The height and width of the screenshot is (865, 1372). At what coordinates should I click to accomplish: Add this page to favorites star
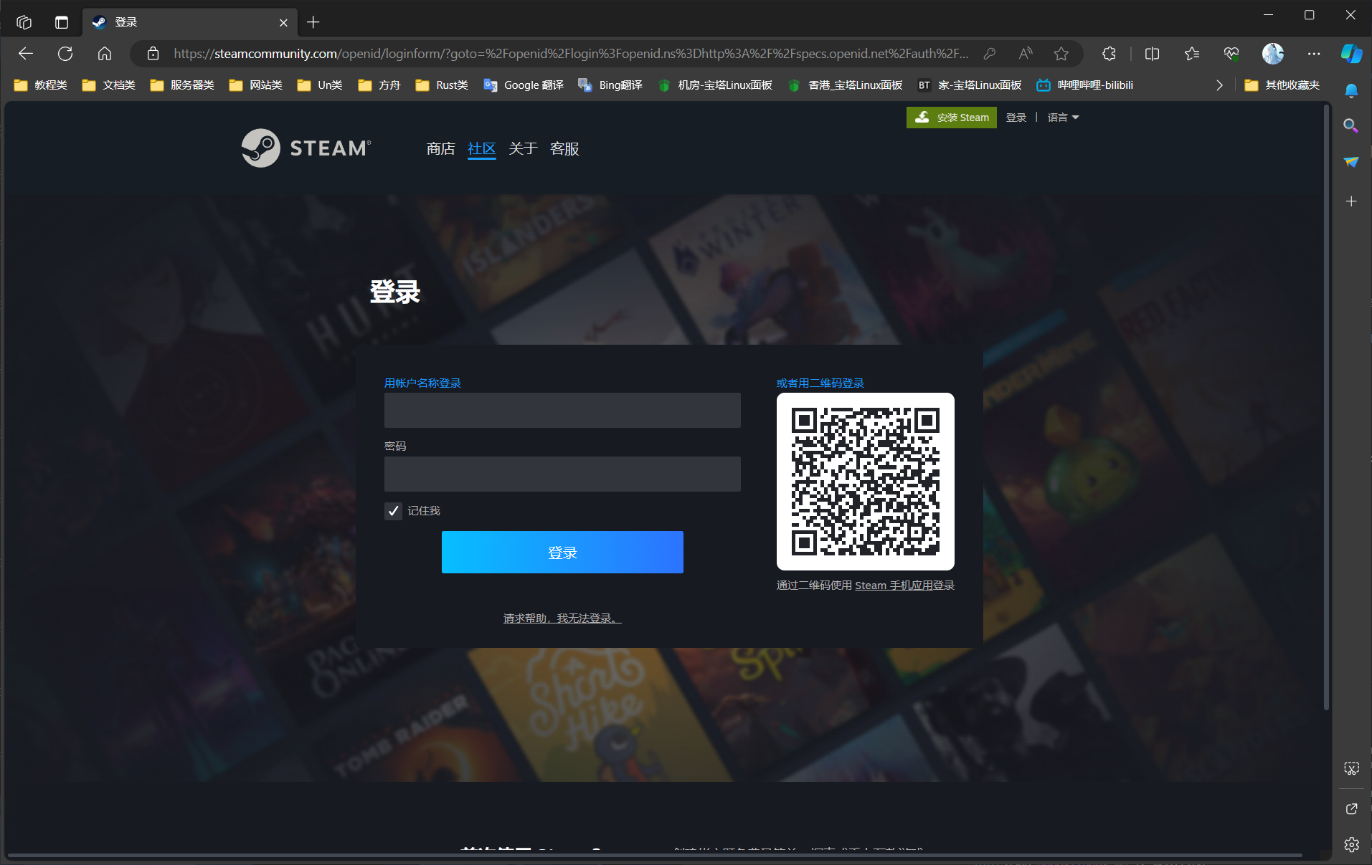1061,54
